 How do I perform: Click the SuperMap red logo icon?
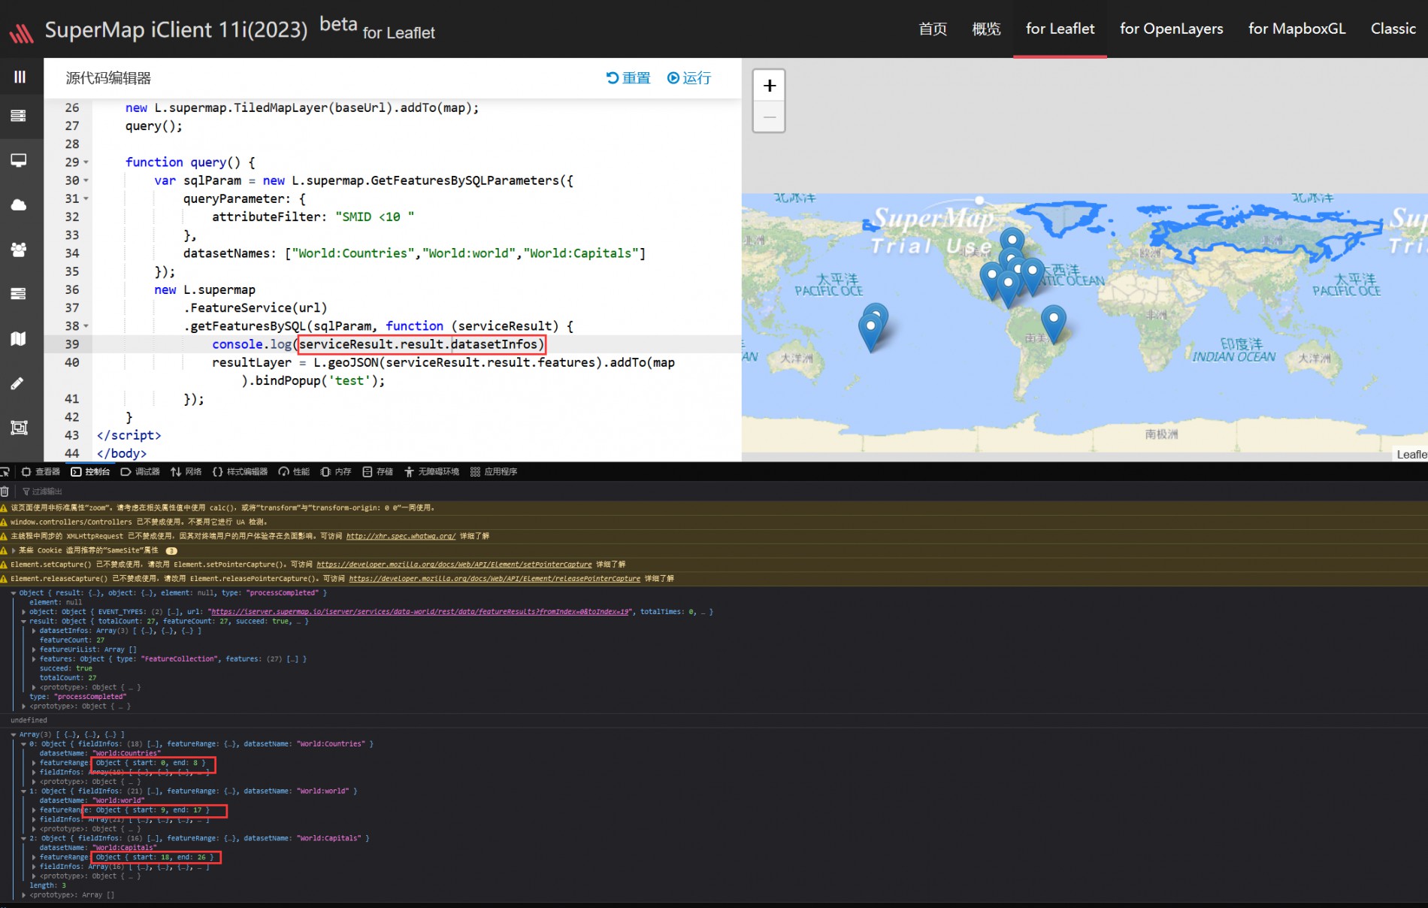[21, 32]
